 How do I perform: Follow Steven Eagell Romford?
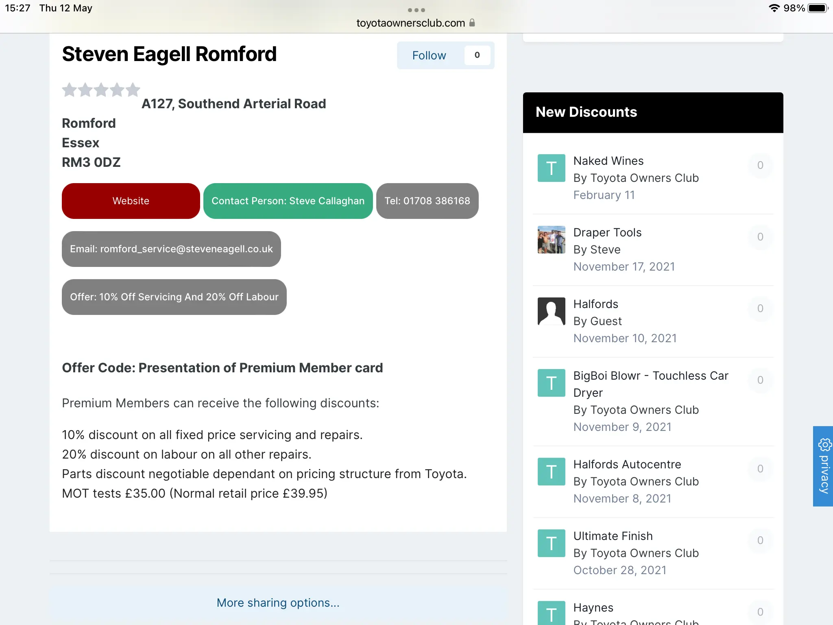point(429,55)
